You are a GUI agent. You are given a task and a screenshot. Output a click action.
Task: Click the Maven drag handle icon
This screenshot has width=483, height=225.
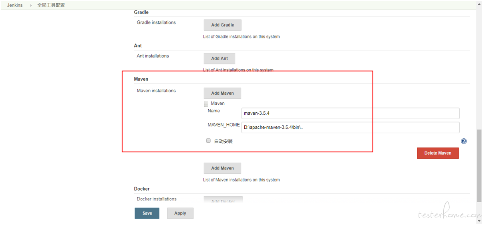click(x=206, y=104)
